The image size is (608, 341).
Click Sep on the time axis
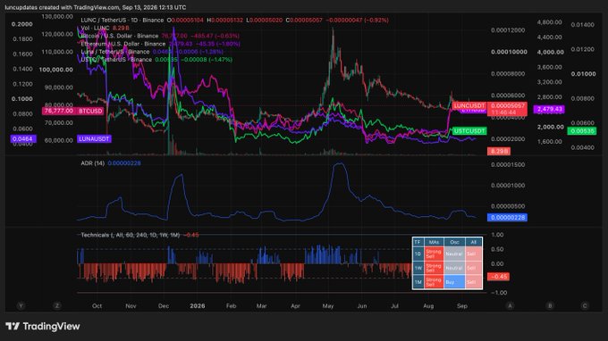(x=462, y=306)
